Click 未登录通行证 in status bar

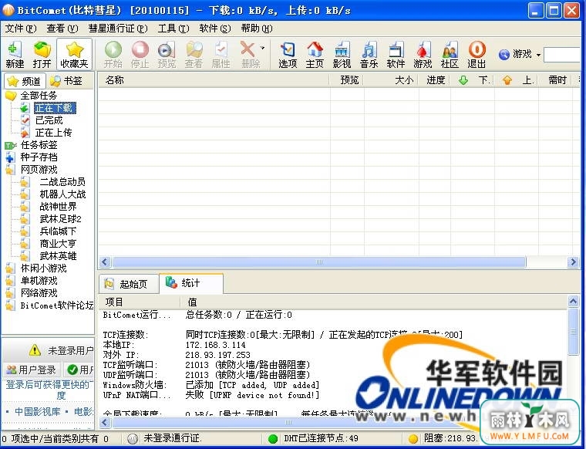pyautogui.click(x=172, y=438)
